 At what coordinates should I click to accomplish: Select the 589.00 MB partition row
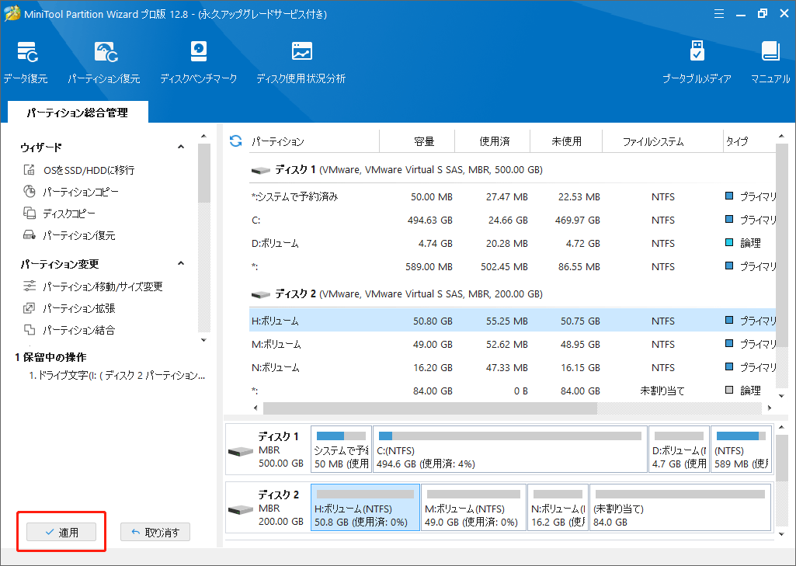pos(513,266)
